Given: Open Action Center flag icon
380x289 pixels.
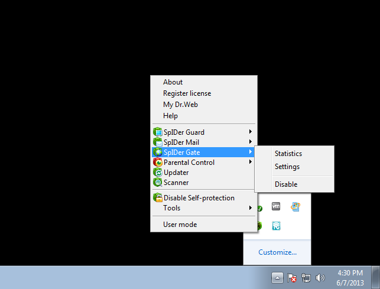Looking at the screenshot, I should click(292, 278).
